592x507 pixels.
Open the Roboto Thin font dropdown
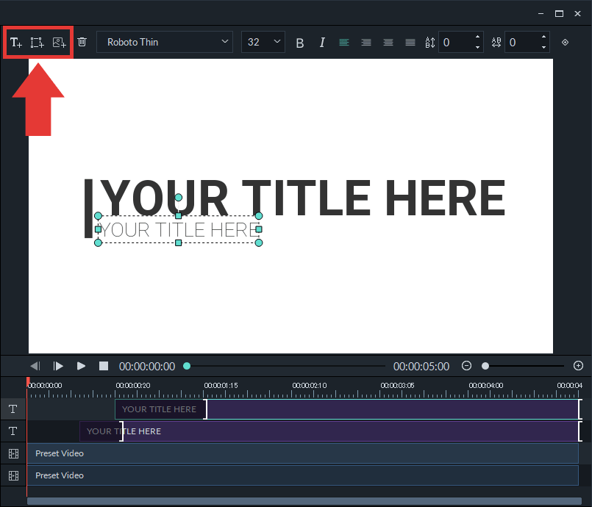(x=165, y=42)
